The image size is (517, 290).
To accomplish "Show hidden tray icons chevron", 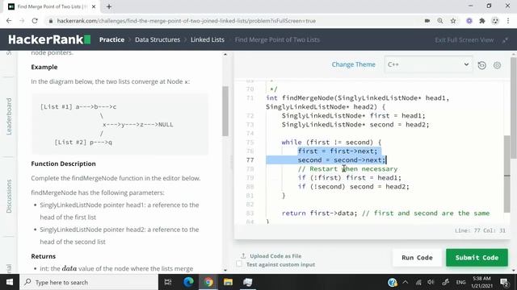I will (x=406, y=283).
